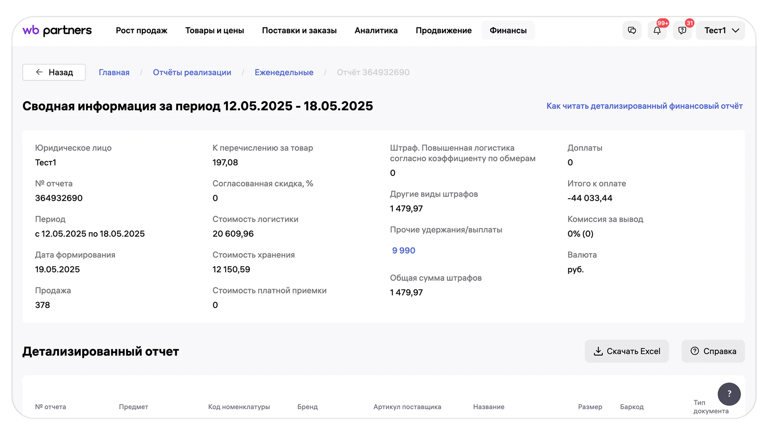Open the Продвижение menu

[x=443, y=30]
